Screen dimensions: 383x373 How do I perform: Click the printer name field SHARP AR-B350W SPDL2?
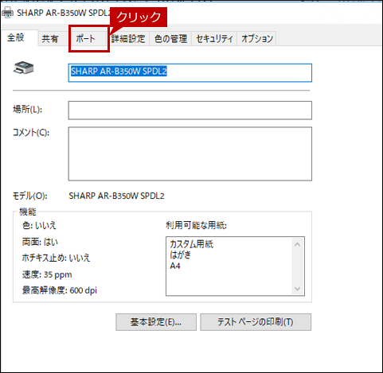tap(190, 72)
